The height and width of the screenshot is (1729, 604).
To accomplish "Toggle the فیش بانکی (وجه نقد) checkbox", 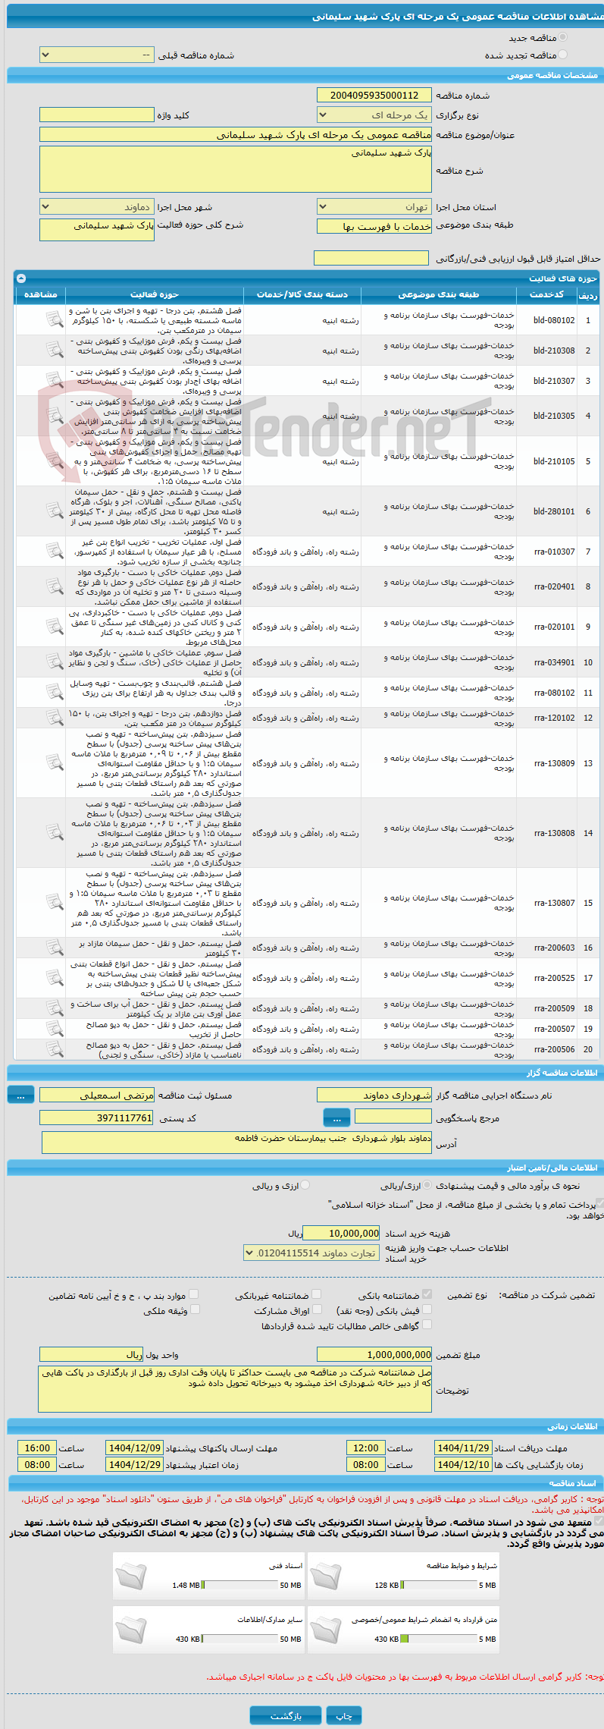I will (427, 1309).
